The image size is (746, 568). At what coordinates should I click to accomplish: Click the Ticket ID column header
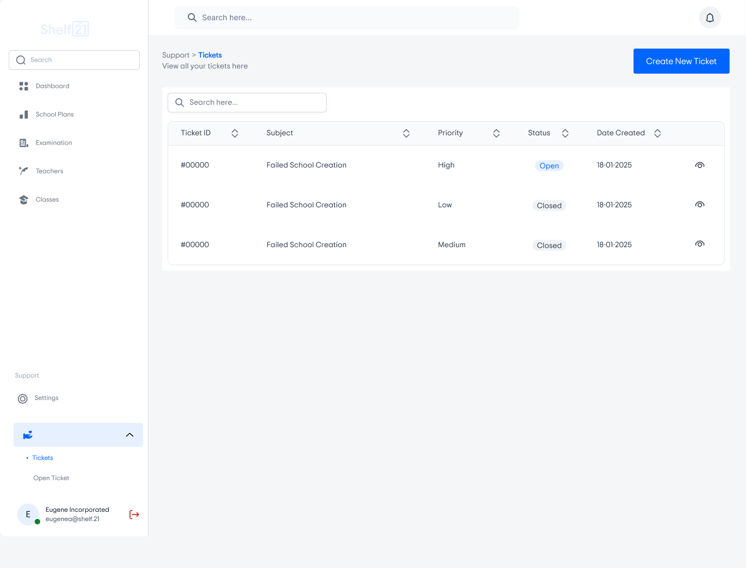(x=196, y=133)
